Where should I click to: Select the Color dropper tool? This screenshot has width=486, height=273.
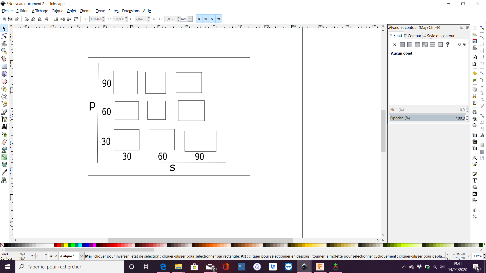[4, 172]
